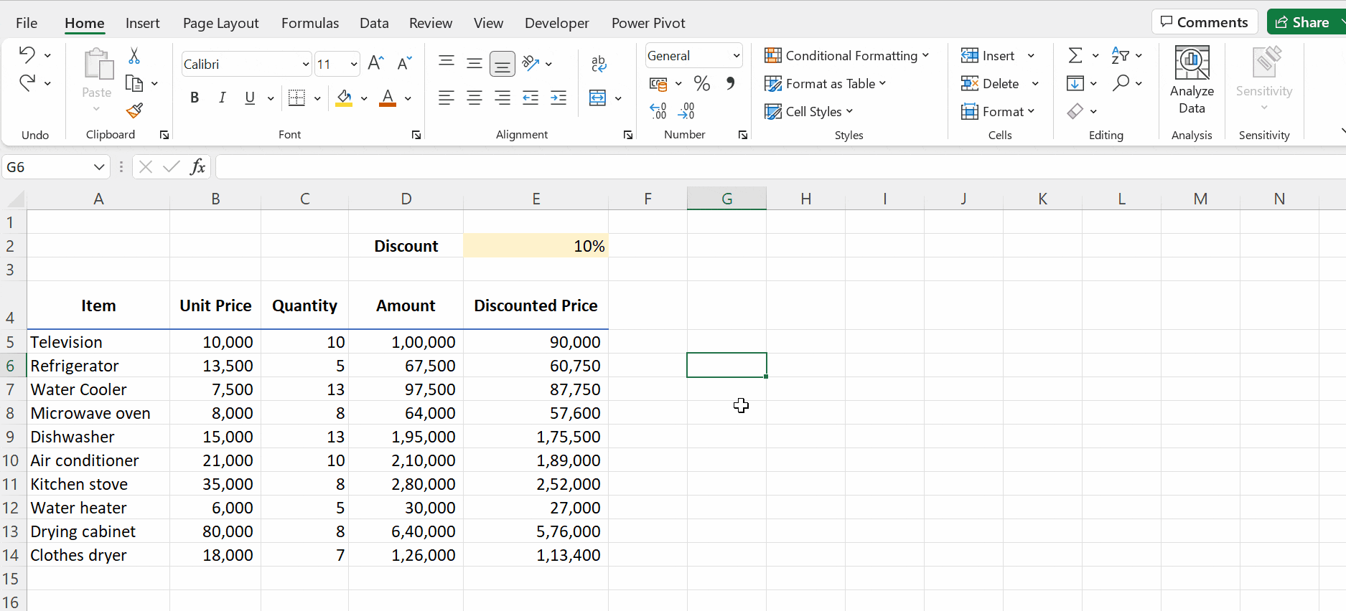The image size is (1346, 611).
Task: Click in the formula bar input
Action: pyautogui.click(x=780, y=167)
